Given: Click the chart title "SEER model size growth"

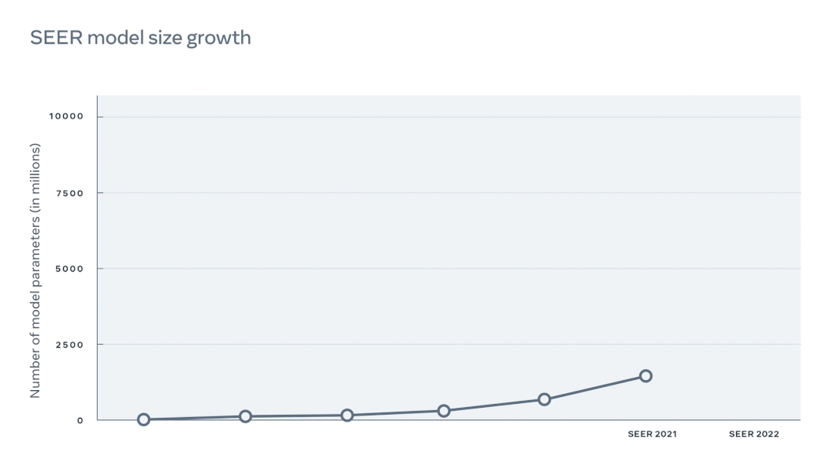Looking at the screenshot, I should (140, 38).
